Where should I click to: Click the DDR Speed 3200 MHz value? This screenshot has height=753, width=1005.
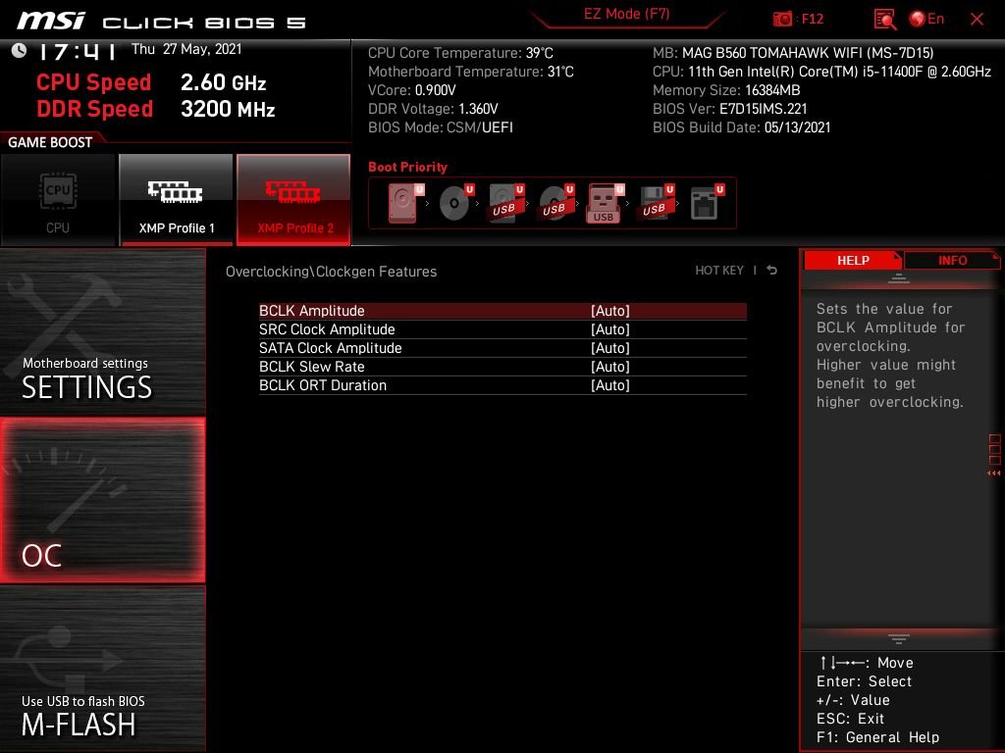(228, 109)
